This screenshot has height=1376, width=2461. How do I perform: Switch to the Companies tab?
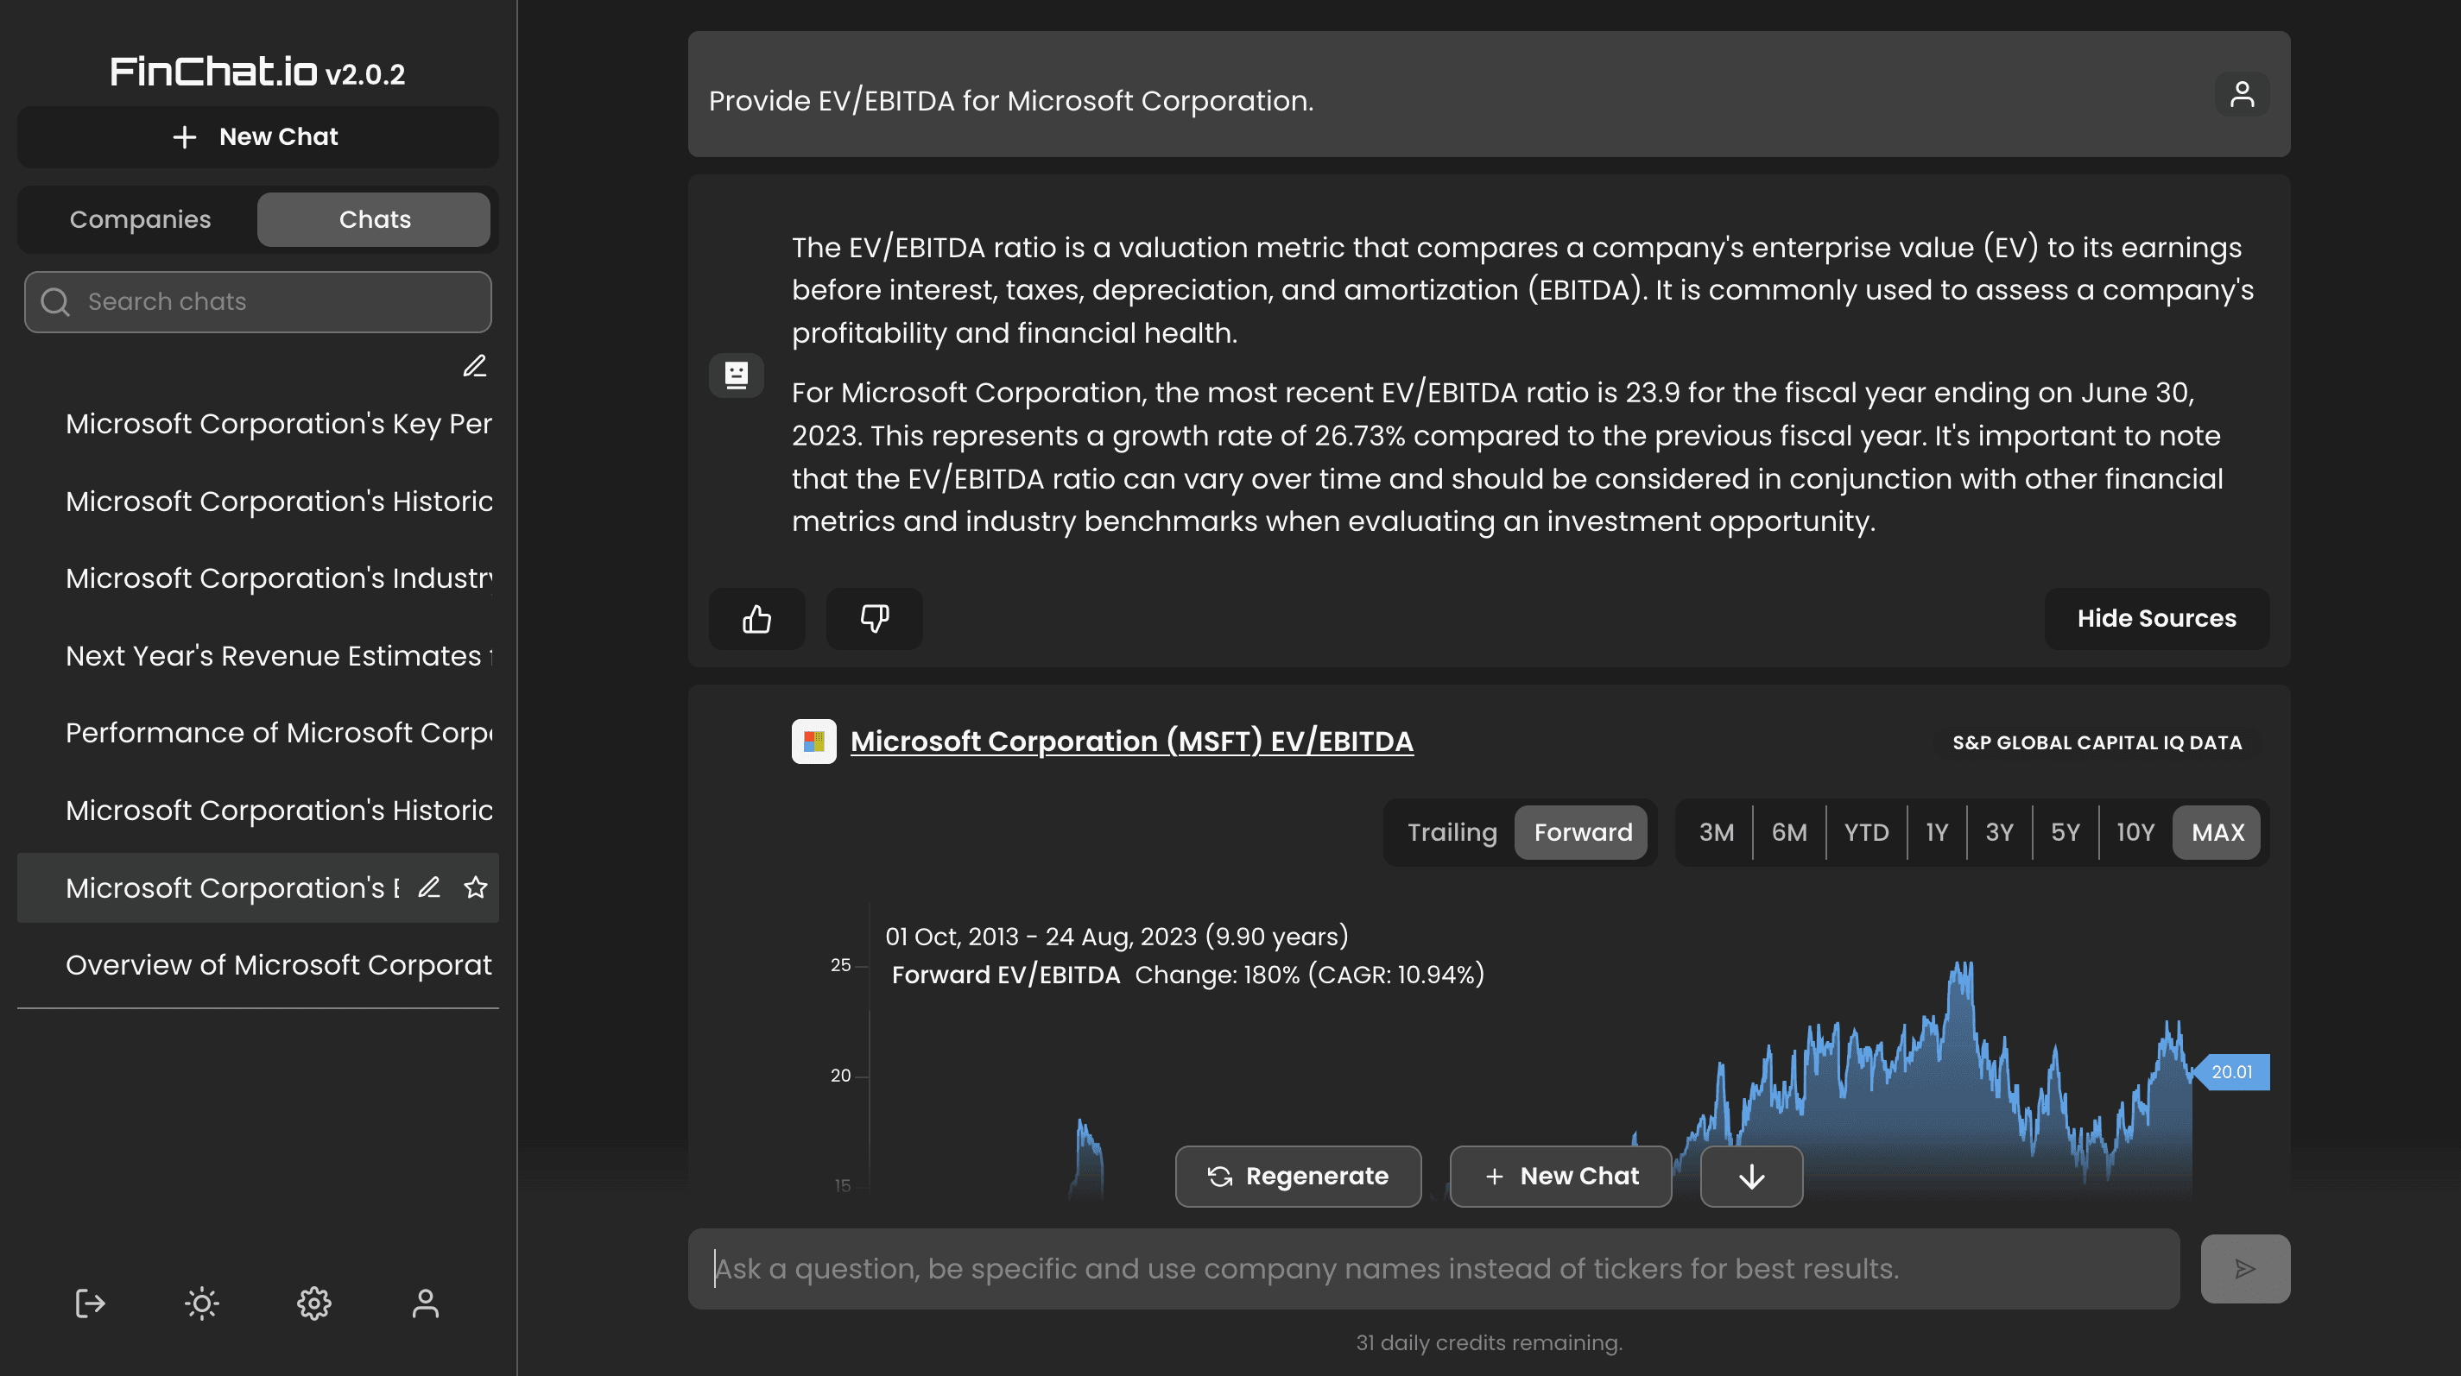140,219
